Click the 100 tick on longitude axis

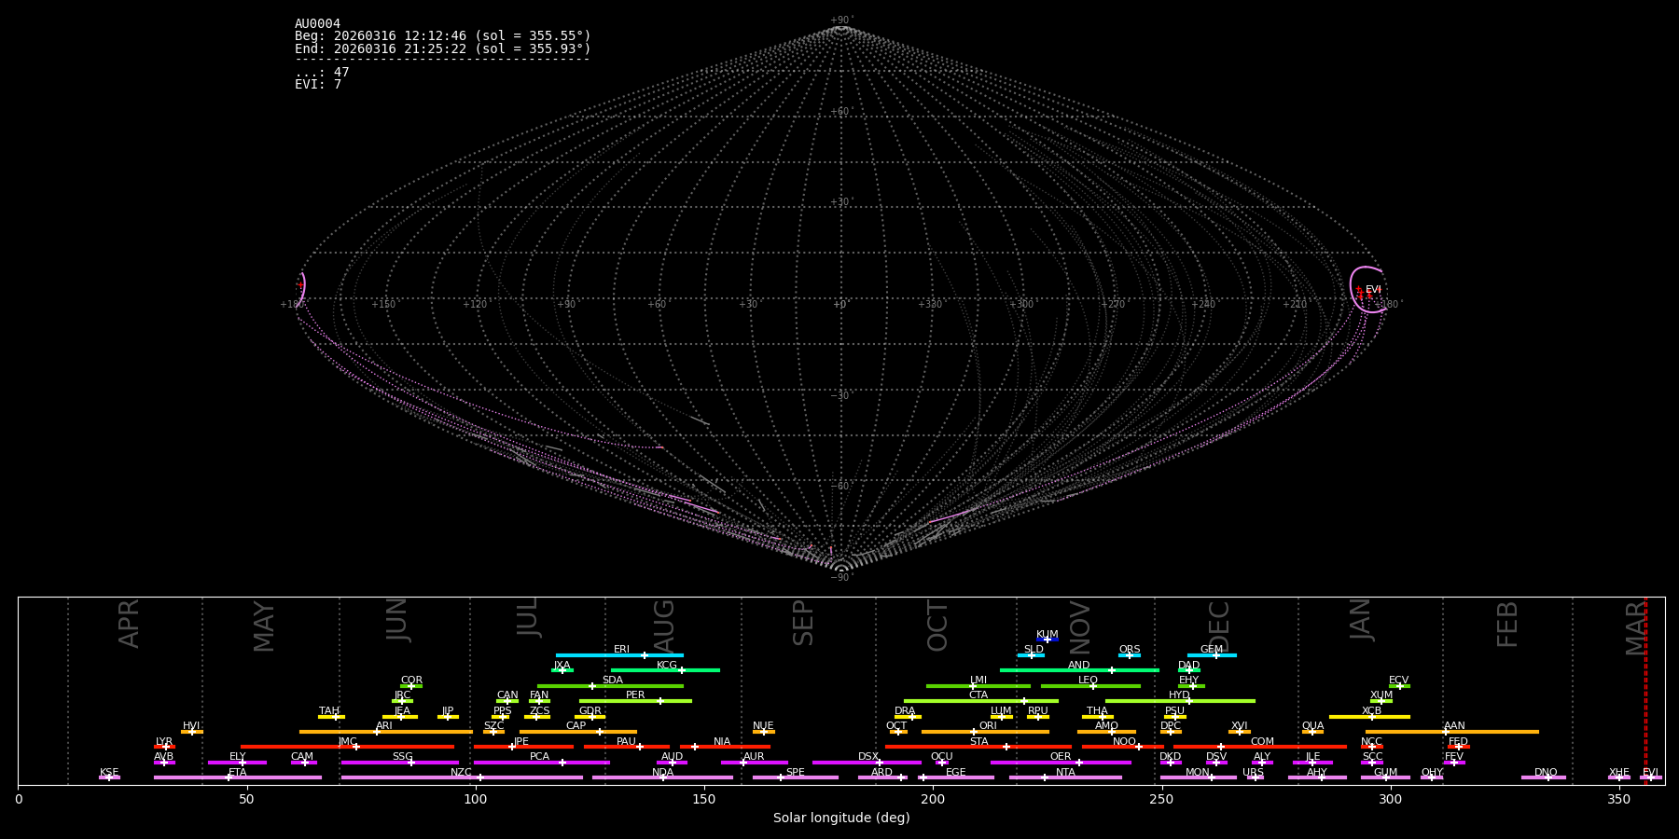click(x=476, y=799)
